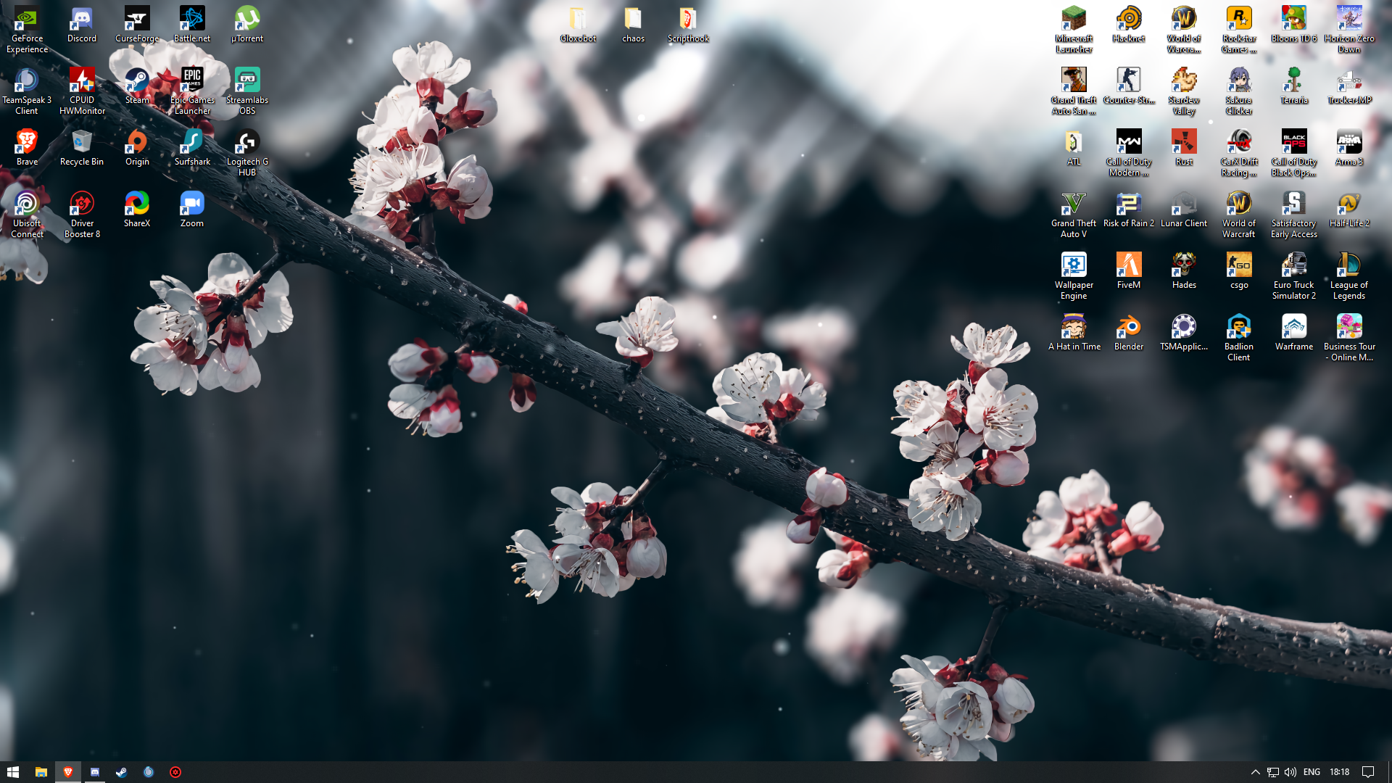Select Driver Booster 8 icon

pyautogui.click(x=82, y=214)
